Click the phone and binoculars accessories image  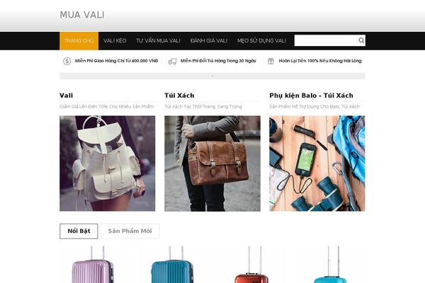tap(317, 163)
